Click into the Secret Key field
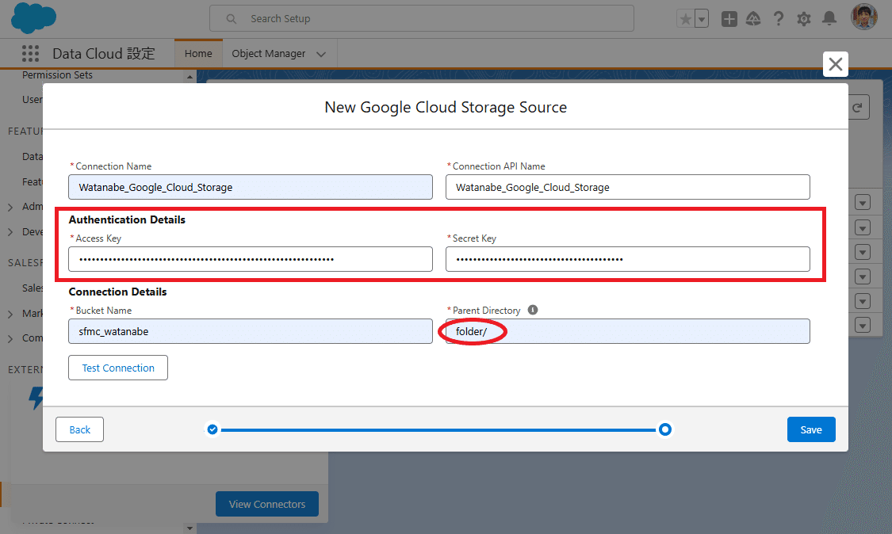Viewport: 892px width, 534px height. (x=627, y=259)
